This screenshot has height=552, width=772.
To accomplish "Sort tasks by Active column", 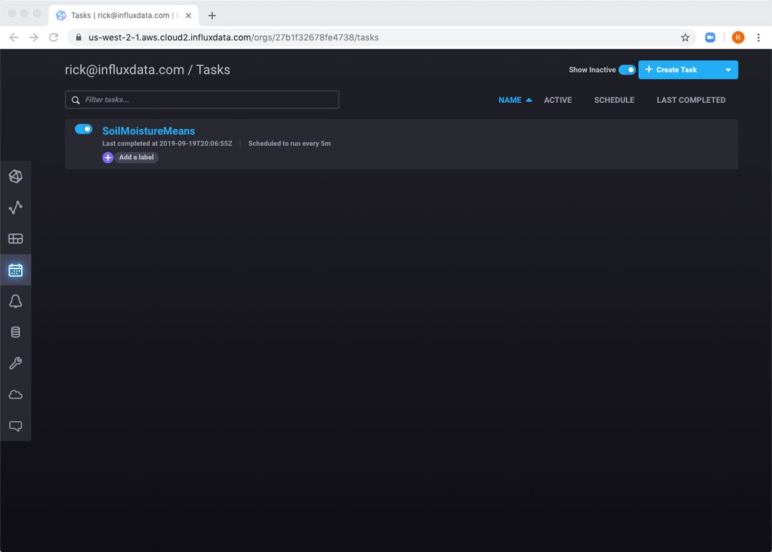I will click(558, 100).
